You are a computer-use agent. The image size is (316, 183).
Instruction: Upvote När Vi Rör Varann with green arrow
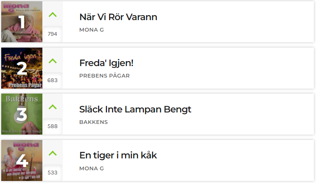(x=53, y=15)
